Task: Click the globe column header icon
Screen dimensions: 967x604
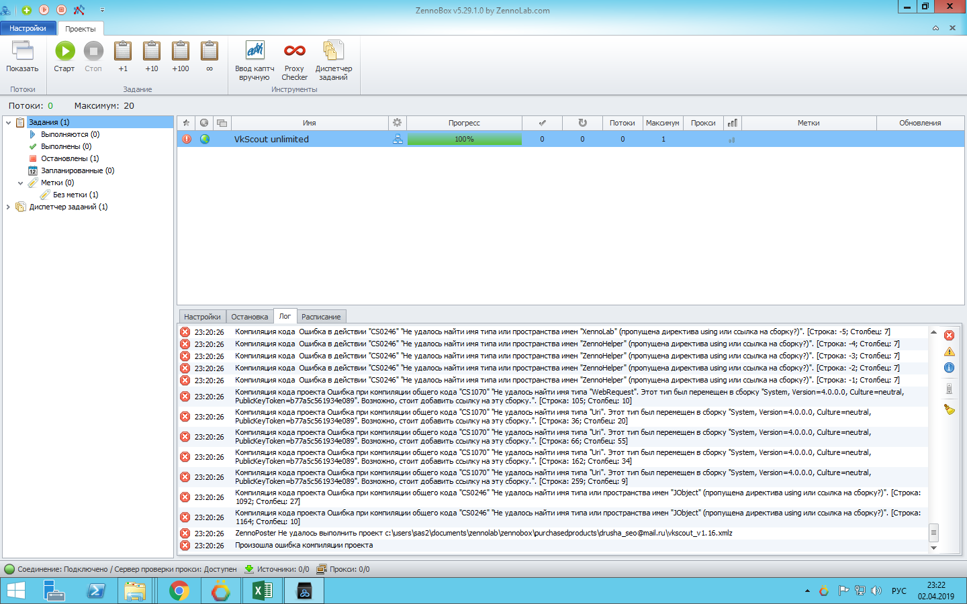Action: [x=204, y=123]
